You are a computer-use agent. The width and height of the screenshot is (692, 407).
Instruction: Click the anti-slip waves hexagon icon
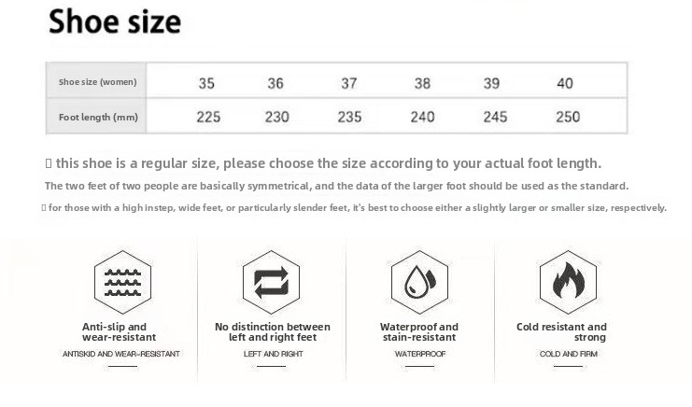122,282
